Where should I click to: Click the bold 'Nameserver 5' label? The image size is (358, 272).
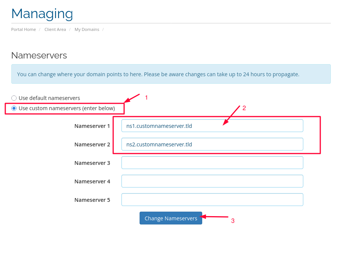point(92,200)
